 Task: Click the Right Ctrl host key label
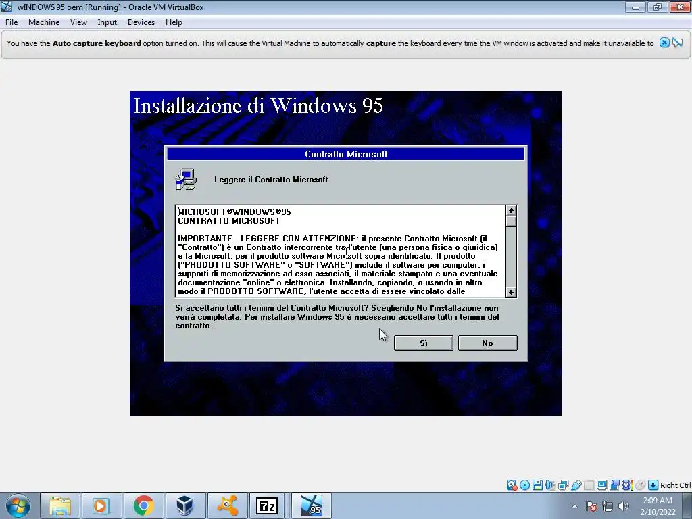pos(675,485)
